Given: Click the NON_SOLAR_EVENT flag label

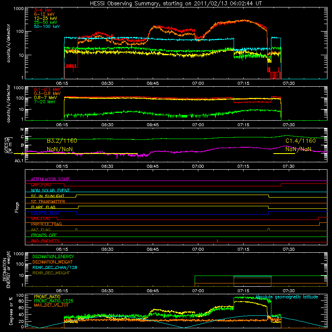Looking at the screenshot, I should pos(50,190).
